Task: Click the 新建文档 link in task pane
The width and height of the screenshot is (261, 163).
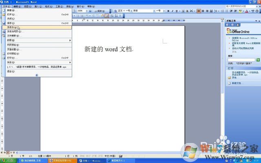Action: click(x=237, y=83)
